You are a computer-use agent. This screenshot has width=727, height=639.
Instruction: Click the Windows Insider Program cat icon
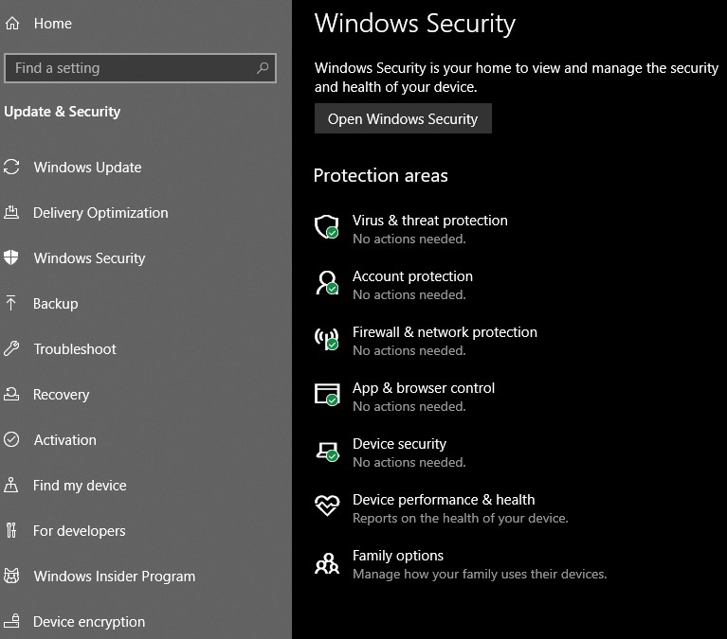11,576
